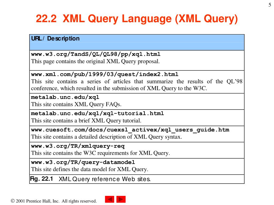274x205 pixels.
Task: Select description mentioning QL'98 conference articles
Action: tap(137, 85)
